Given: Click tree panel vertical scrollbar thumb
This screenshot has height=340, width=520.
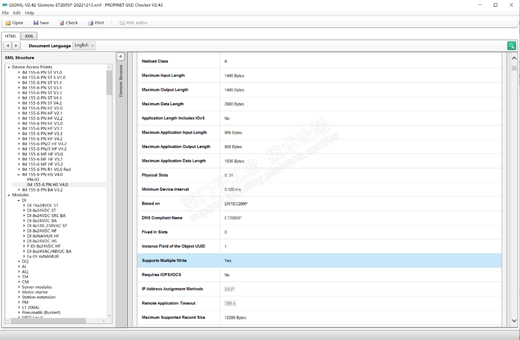Looking at the screenshot, I should point(109,83).
